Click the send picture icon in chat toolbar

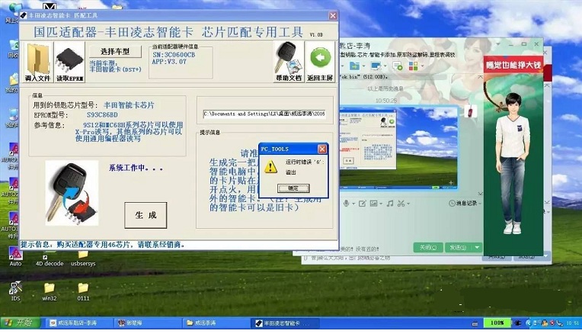point(373,204)
